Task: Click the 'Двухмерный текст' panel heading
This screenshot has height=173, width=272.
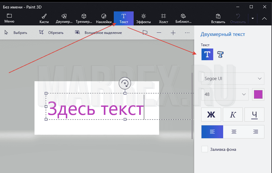Action: [x=223, y=34]
